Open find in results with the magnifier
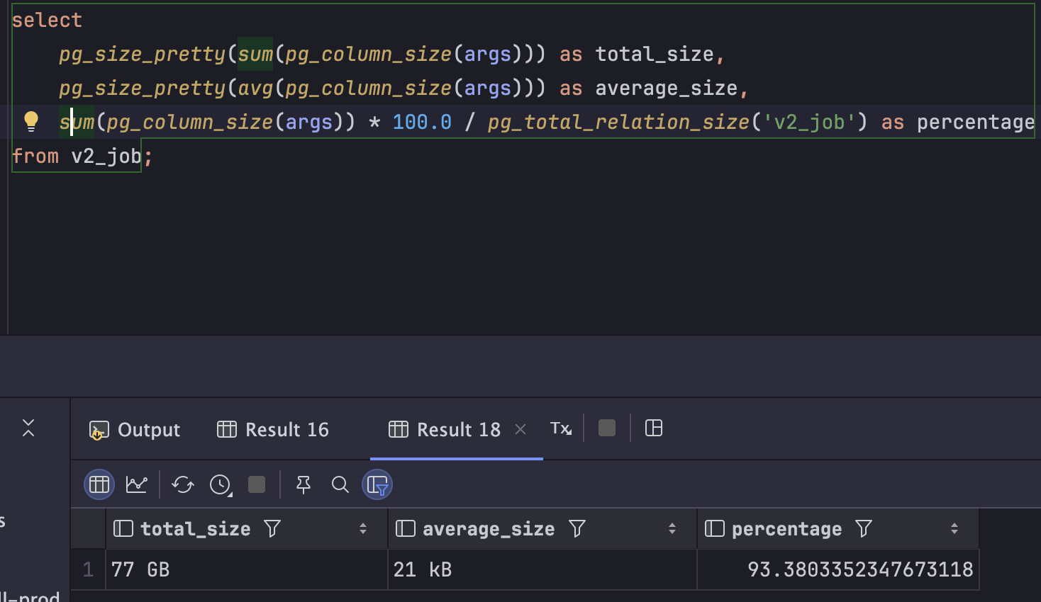This screenshot has height=602, width=1041. point(340,484)
